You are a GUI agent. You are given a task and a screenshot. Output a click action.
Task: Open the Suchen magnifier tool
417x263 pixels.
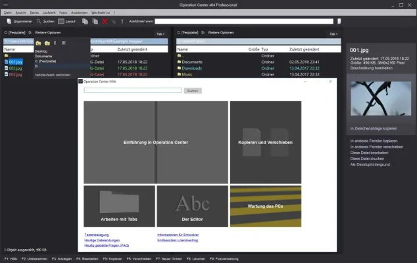38,21
